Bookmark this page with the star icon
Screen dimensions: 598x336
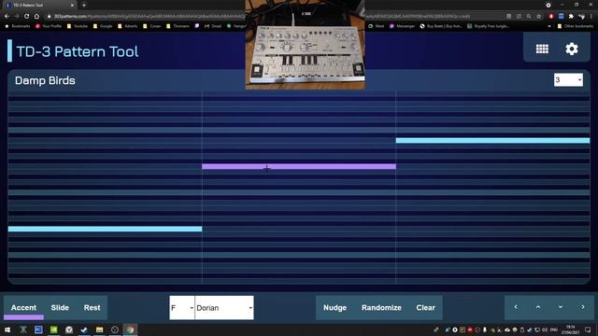(x=538, y=17)
